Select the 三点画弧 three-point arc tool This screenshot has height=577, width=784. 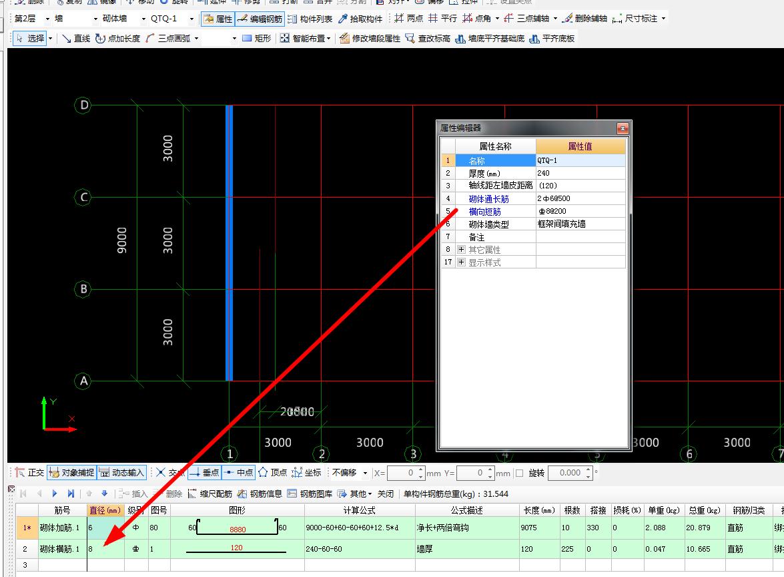168,39
